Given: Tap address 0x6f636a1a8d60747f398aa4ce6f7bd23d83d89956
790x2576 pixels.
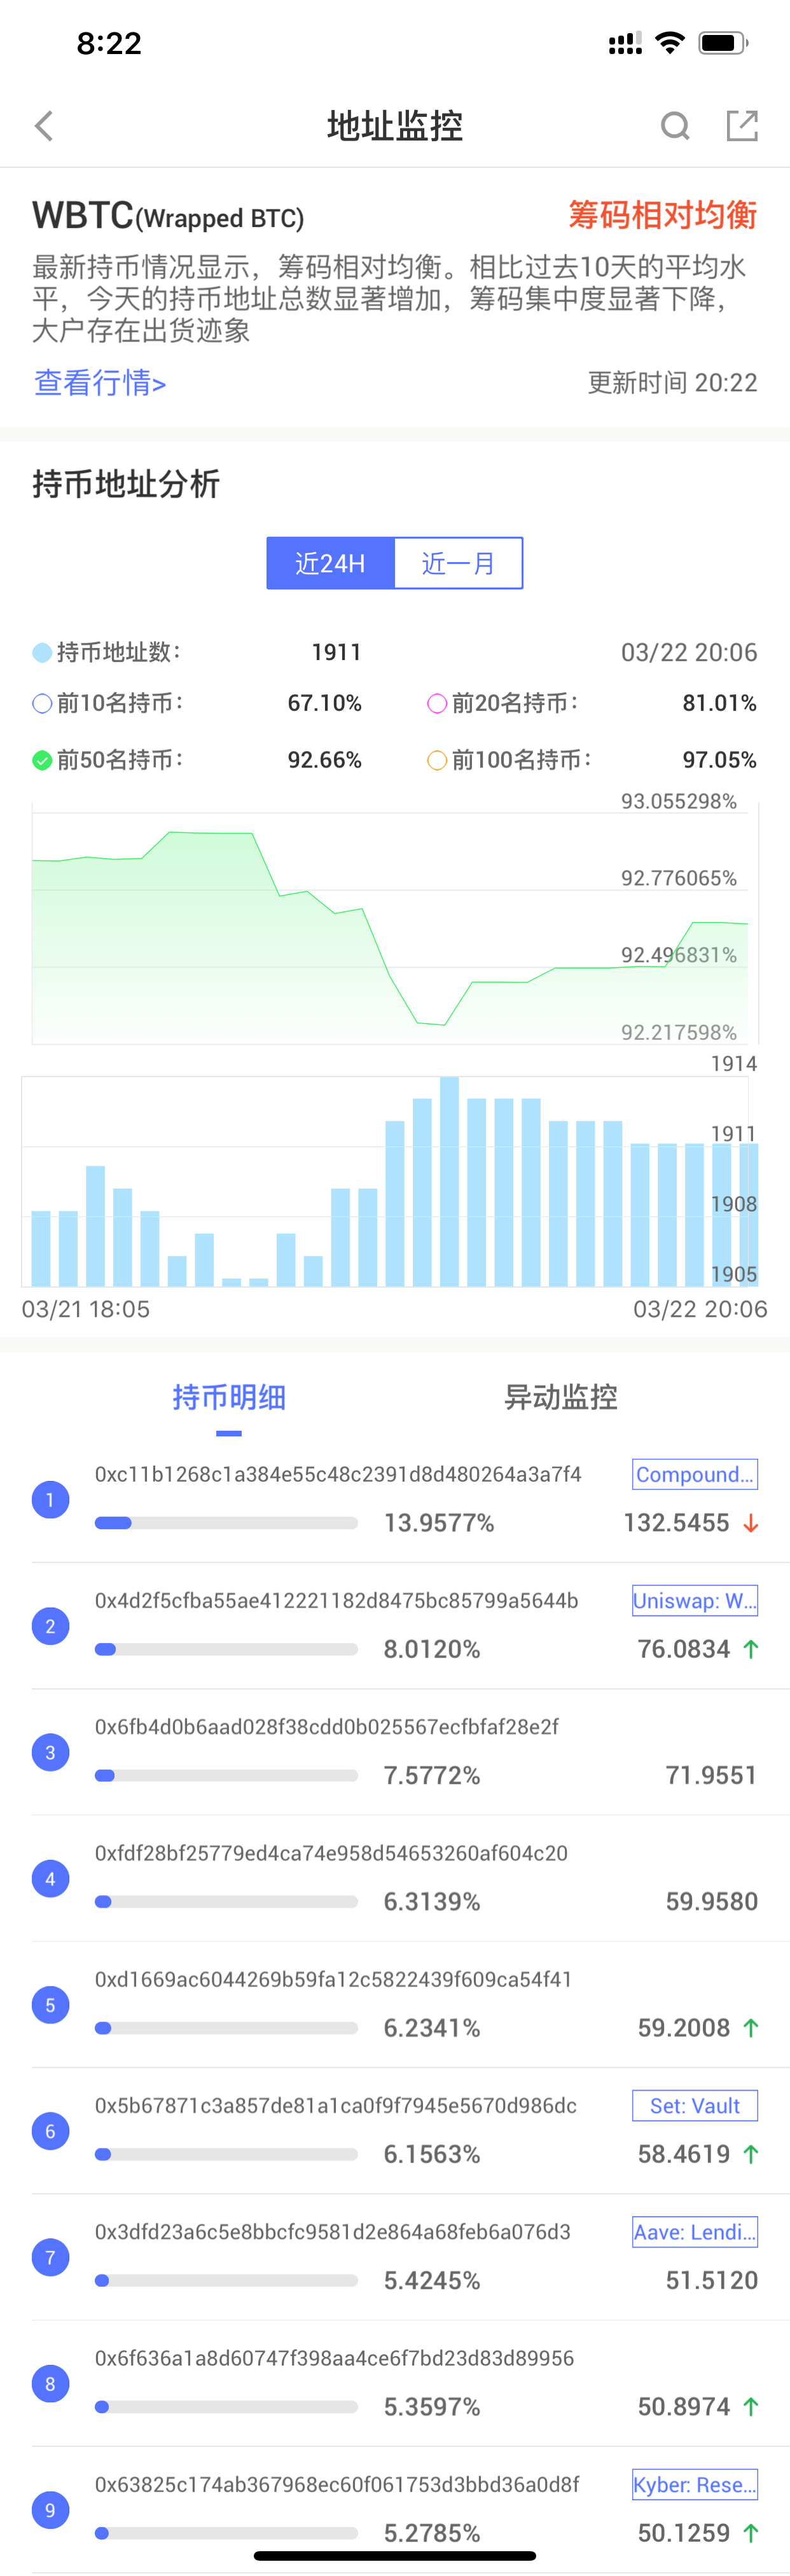Looking at the screenshot, I should click(334, 2358).
